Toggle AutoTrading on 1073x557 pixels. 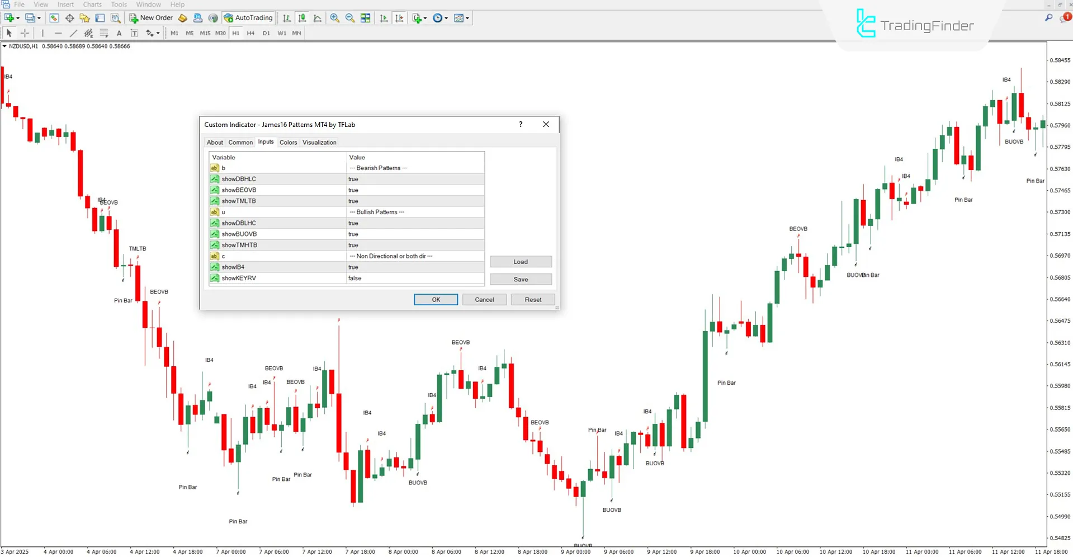pos(248,17)
